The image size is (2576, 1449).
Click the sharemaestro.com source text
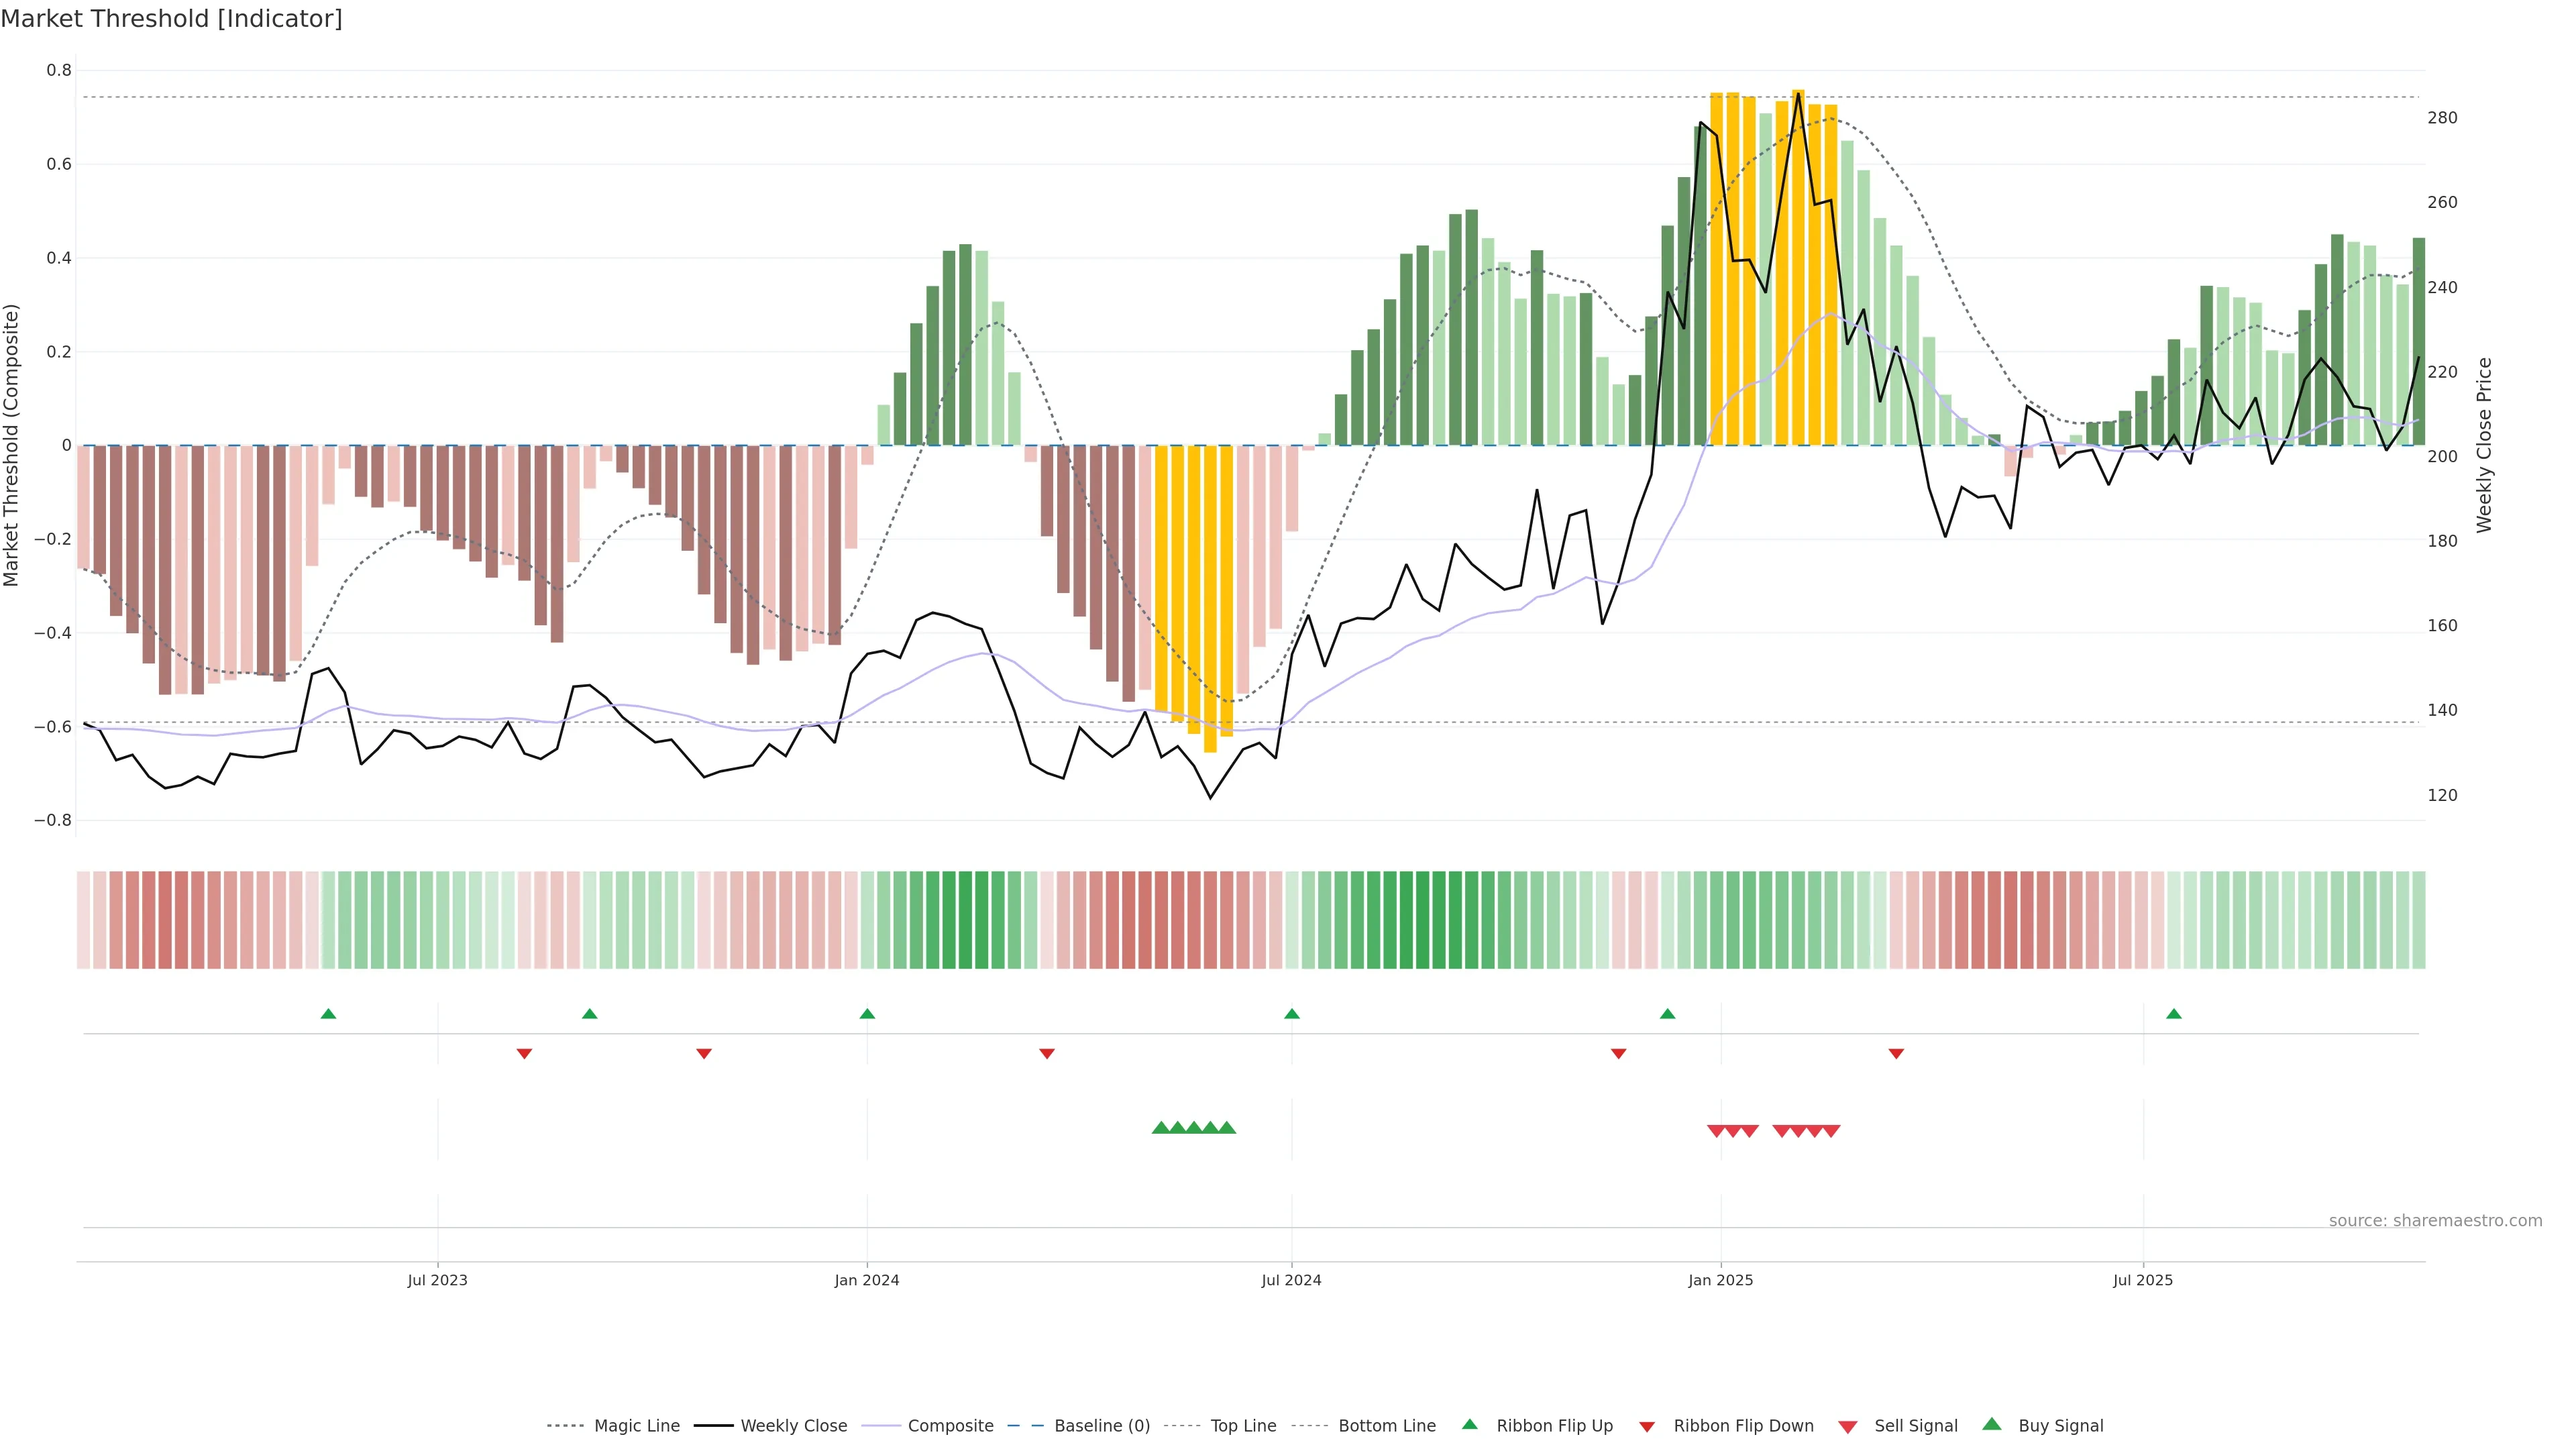tap(2435, 1221)
